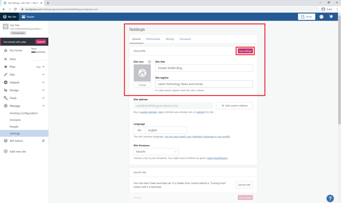The image size is (341, 203).
Task: Switch to the Discussion tab
Action: coord(185,39)
